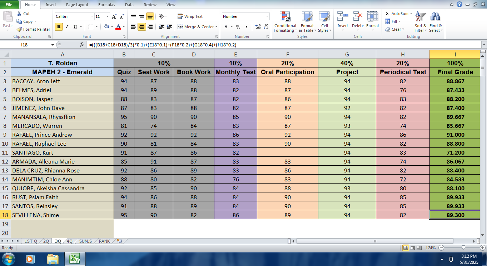Expand the Name Box dropdown
Image resolution: width=487 pixels, height=266 pixels.
pyautogui.click(x=53, y=45)
